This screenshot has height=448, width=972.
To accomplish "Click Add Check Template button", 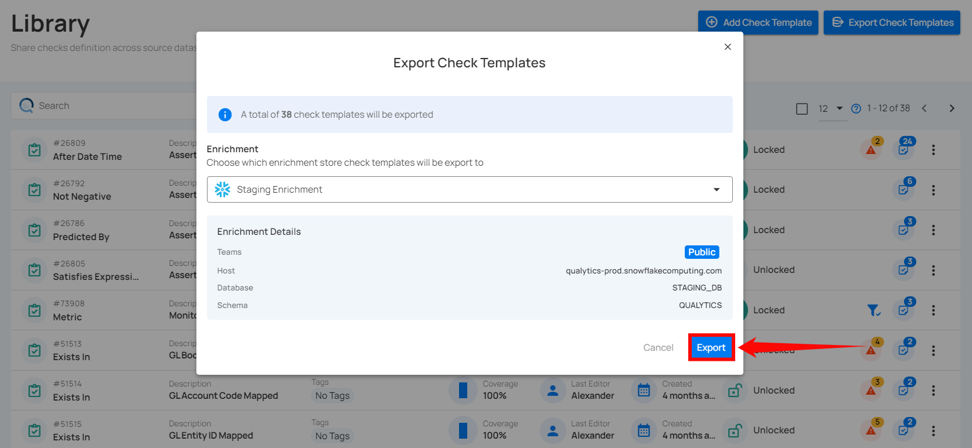I will point(758,22).
